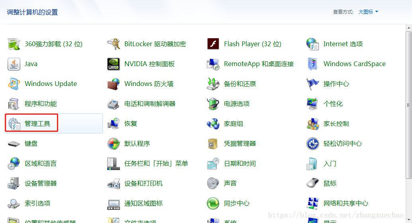Open the 索引选项 magnifier icon

coord(14,203)
